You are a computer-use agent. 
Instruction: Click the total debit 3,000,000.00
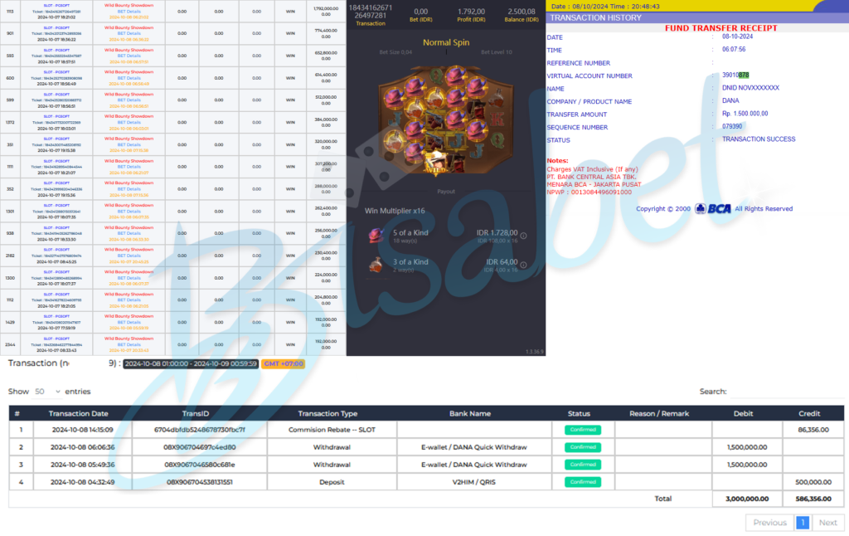(747, 499)
